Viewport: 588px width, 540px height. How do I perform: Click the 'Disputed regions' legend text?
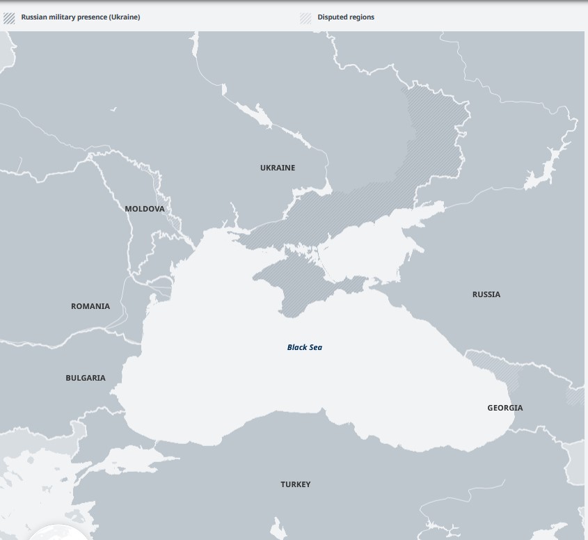point(346,17)
